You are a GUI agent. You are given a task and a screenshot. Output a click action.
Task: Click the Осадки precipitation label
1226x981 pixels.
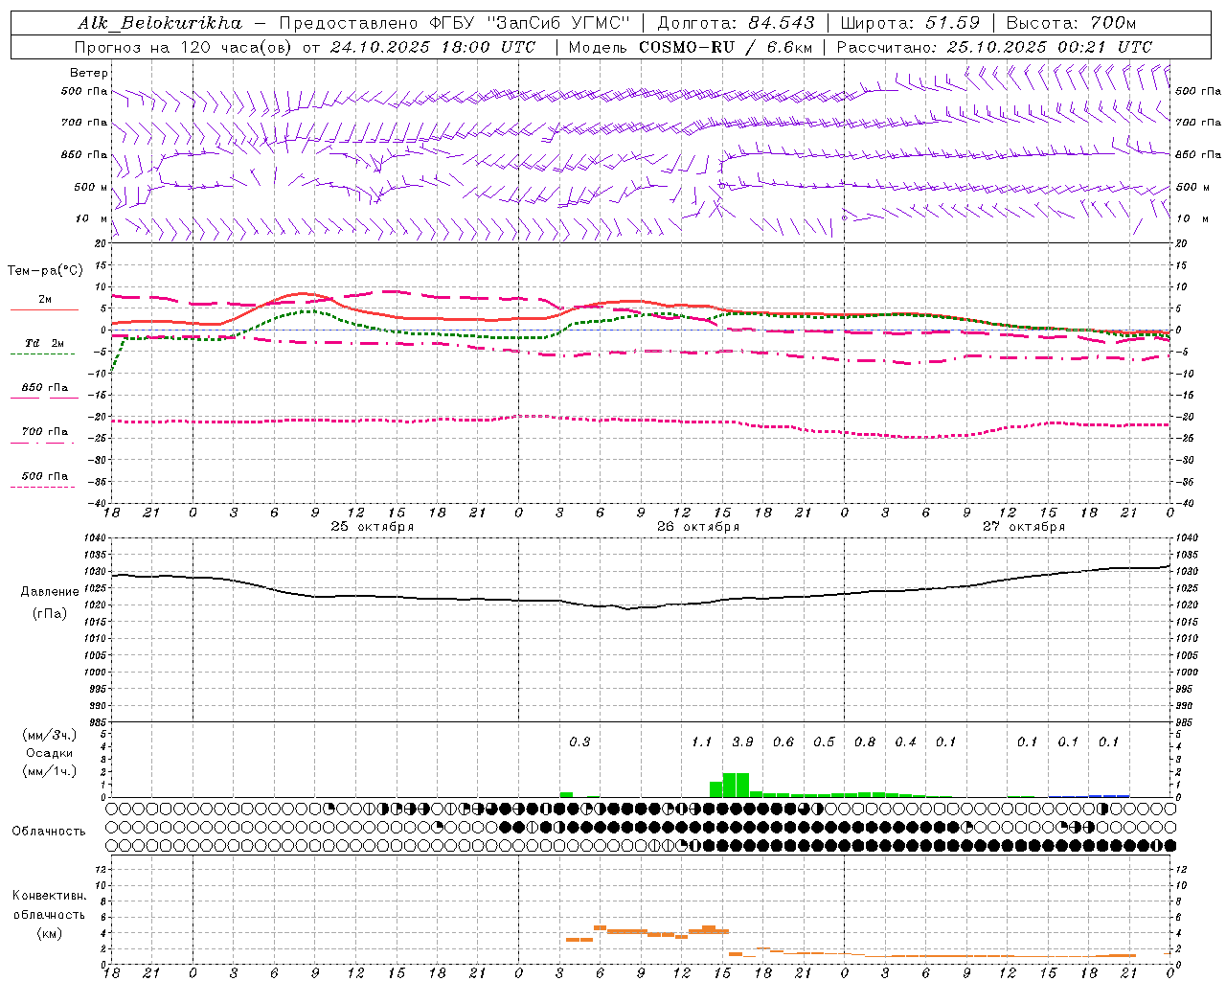click(x=50, y=753)
